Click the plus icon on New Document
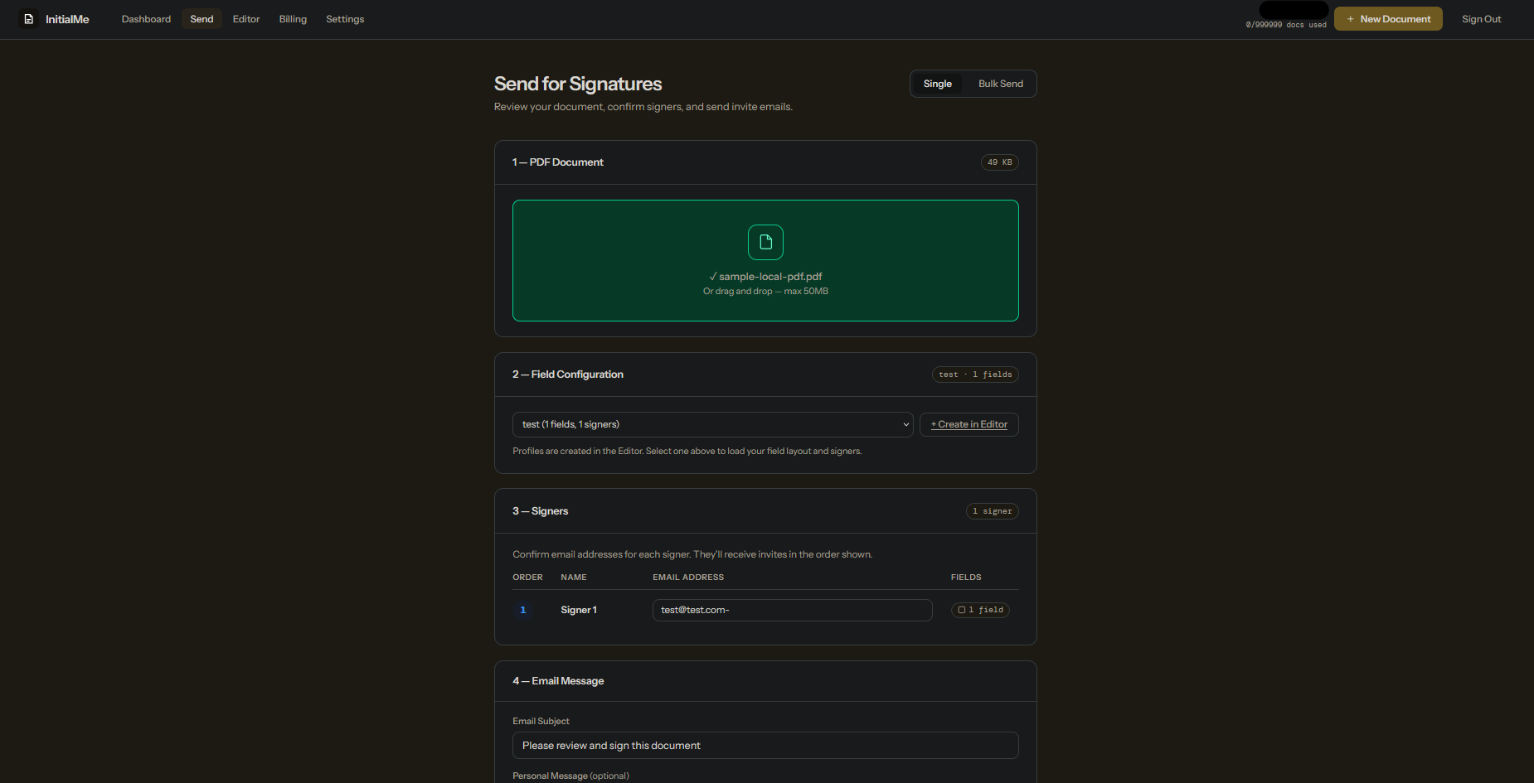The width and height of the screenshot is (1534, 783). click(1351, 19)
